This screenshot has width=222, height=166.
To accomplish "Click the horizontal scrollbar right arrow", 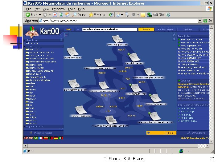I will click(x=207, y=146).
